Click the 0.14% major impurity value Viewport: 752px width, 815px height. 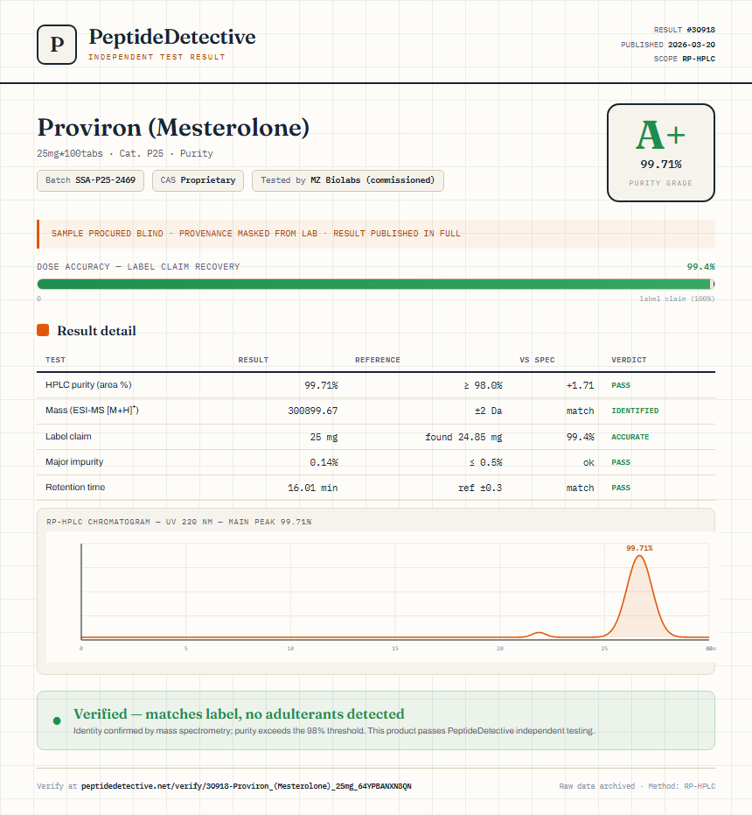pyautogui.click(x=324, y=462)
